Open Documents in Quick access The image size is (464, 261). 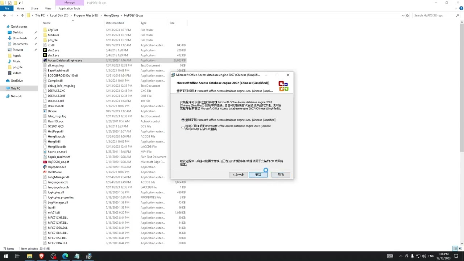tap(20, 44)
